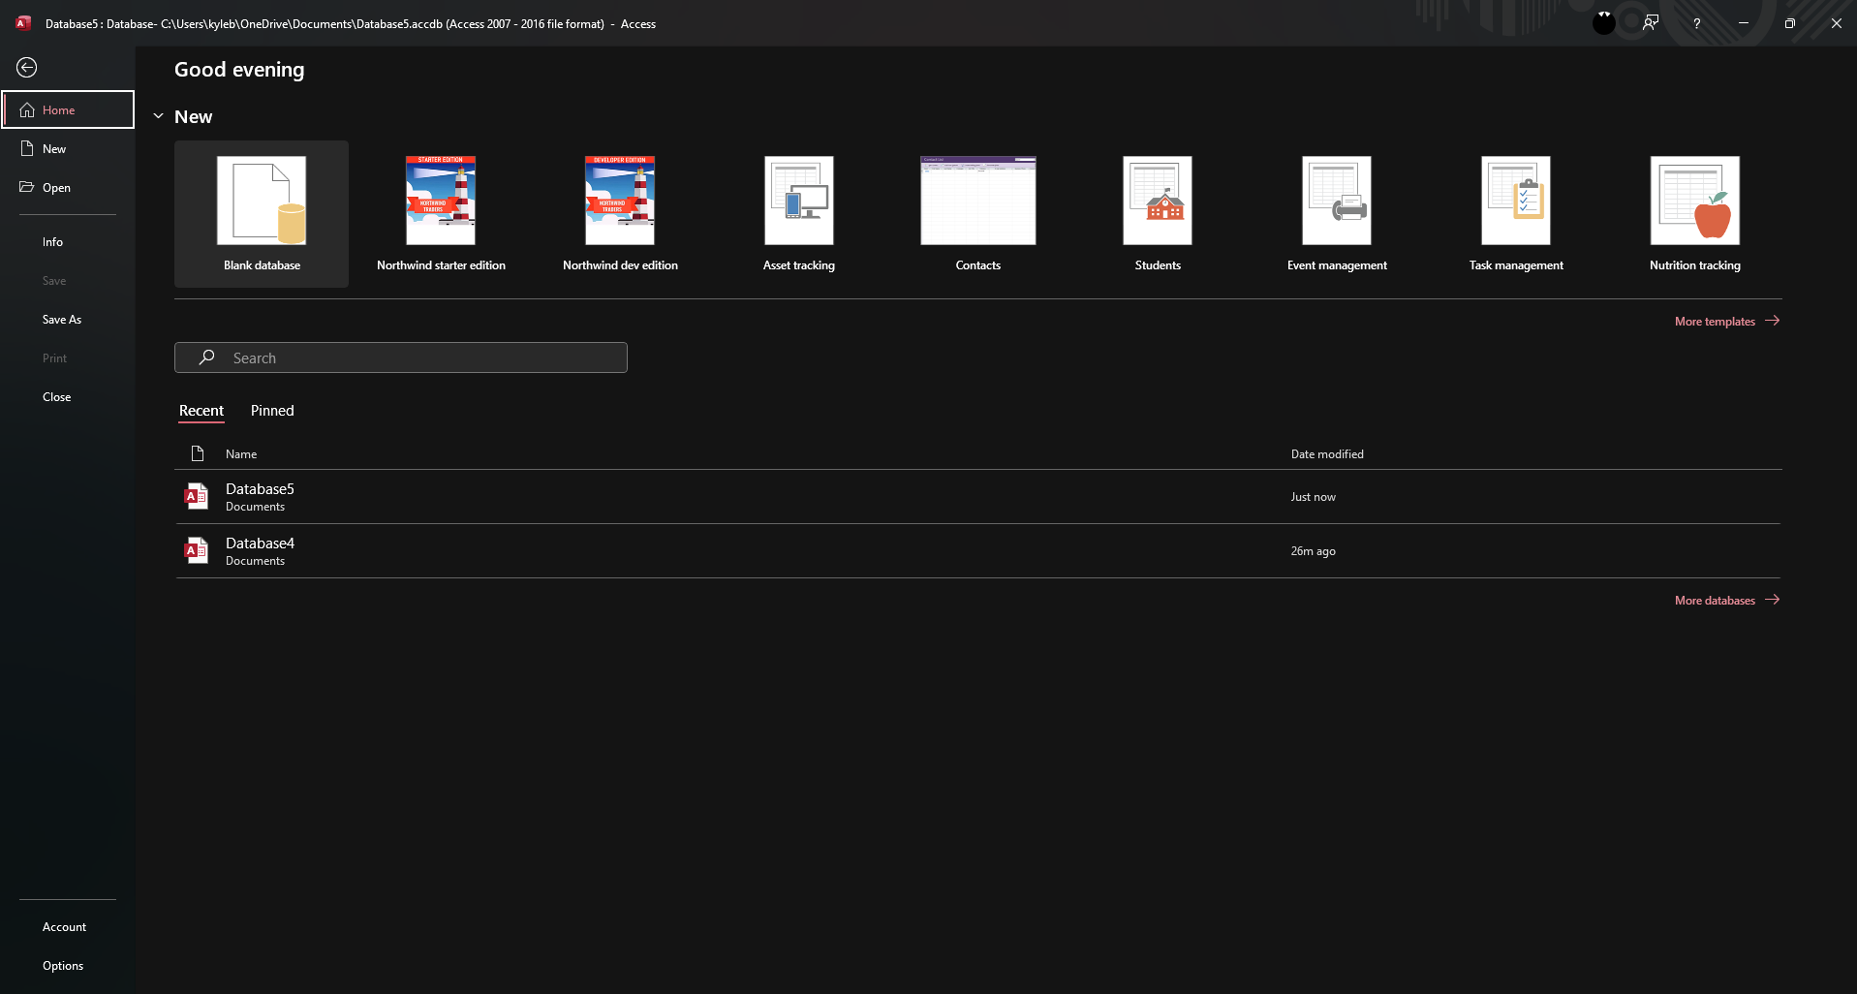This screenshot has width=1857, height=994.
Task: Select Save As in the sidebar
Action: (68, 319)
